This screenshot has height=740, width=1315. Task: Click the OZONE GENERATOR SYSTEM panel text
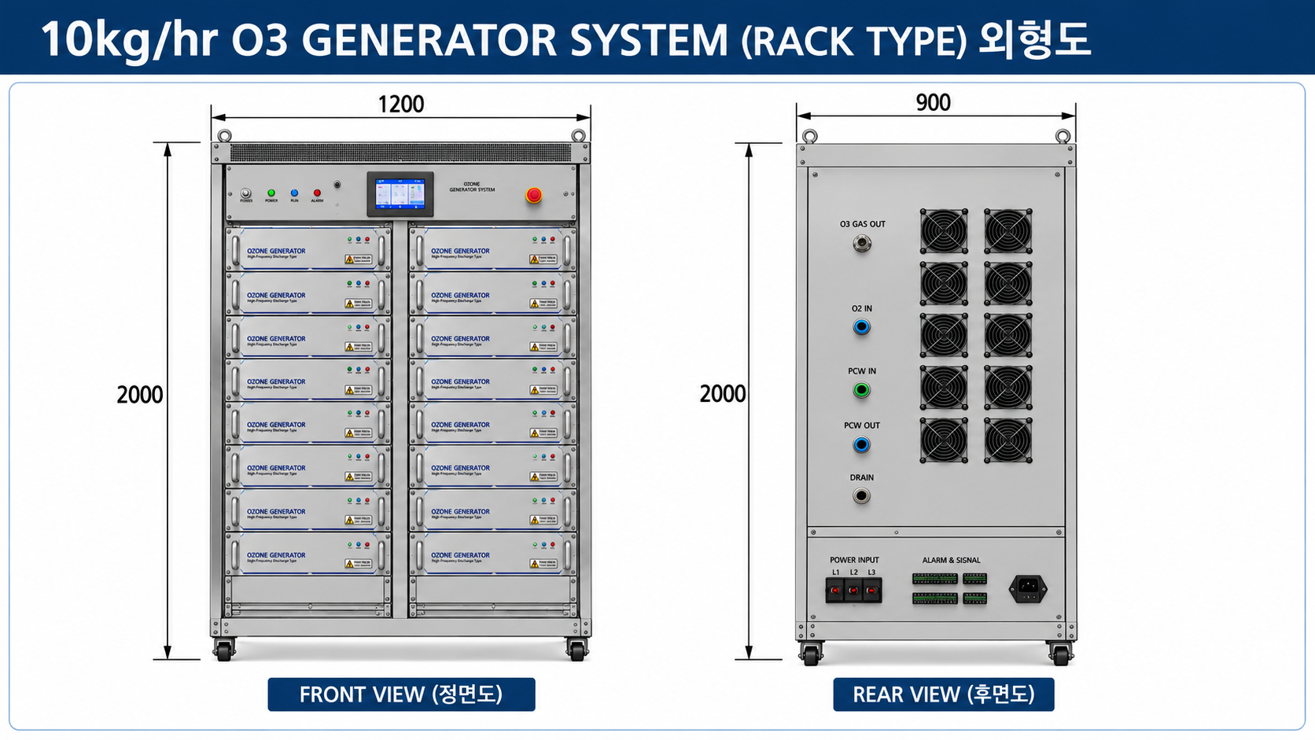(x=472, y=187)
